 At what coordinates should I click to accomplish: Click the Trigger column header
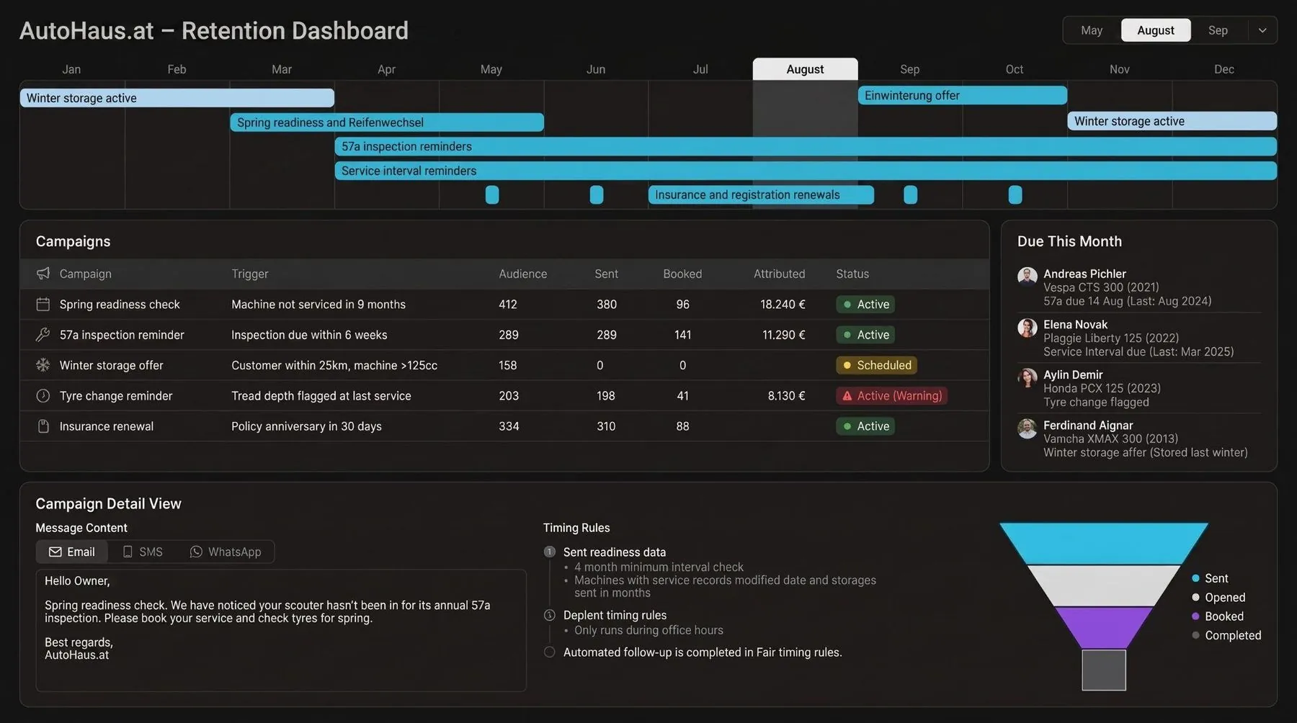tap(249, 274)
